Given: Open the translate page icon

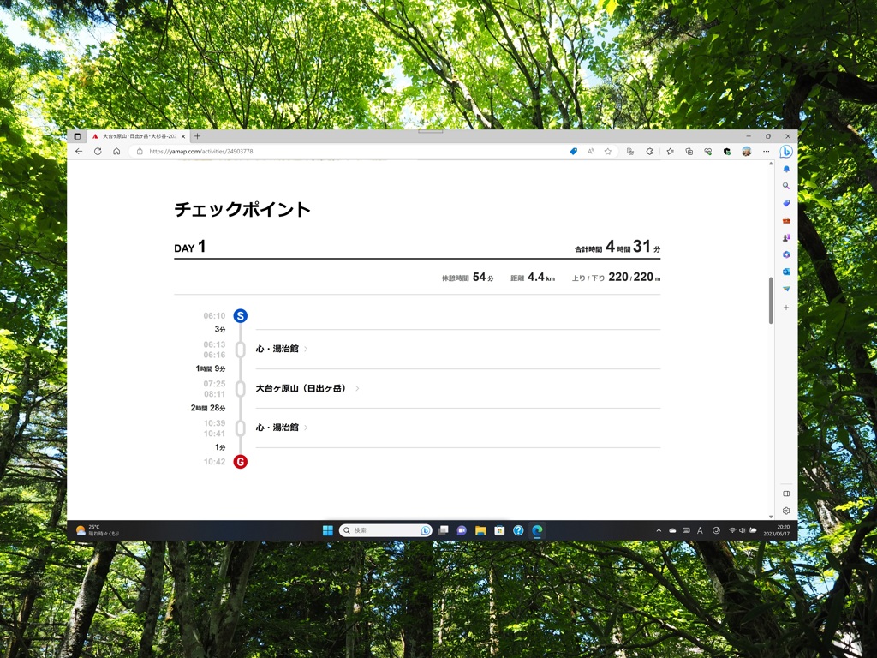Looking at the screenshot, I should pos(630,151).
